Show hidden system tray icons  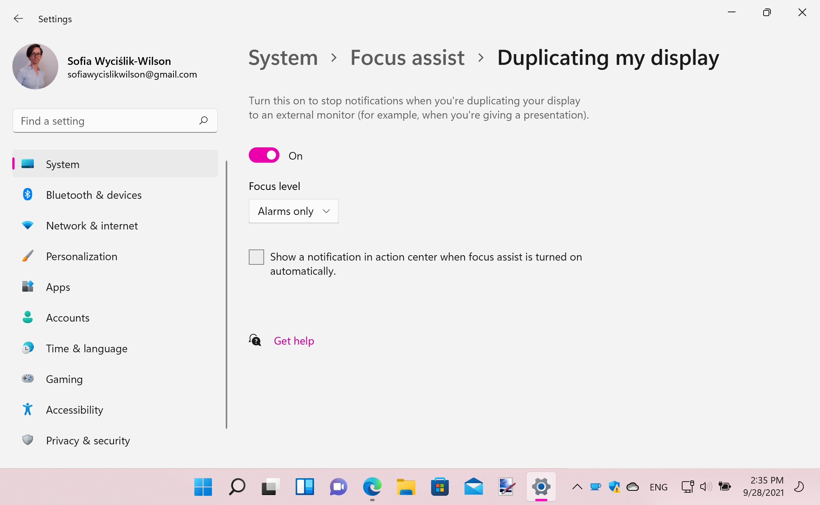[x=577, y=487]
